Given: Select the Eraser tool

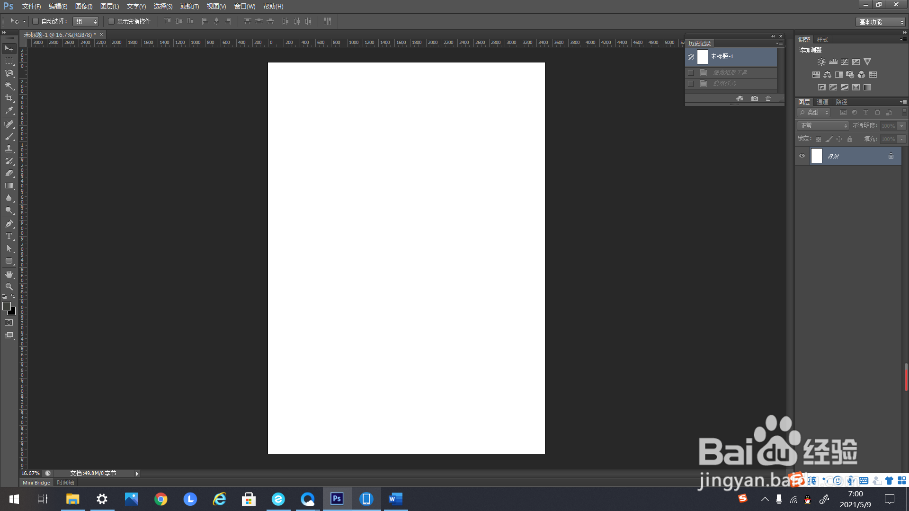Looking at the screenshot, I should pos(9,173).
